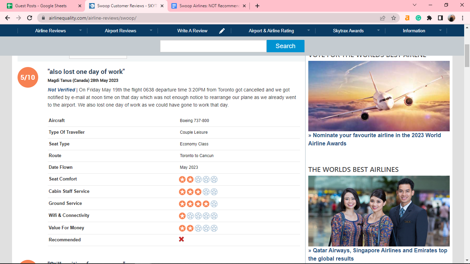Click the Value For Money star rating
The image size is (470, 264).
click(x=198, y=228)
